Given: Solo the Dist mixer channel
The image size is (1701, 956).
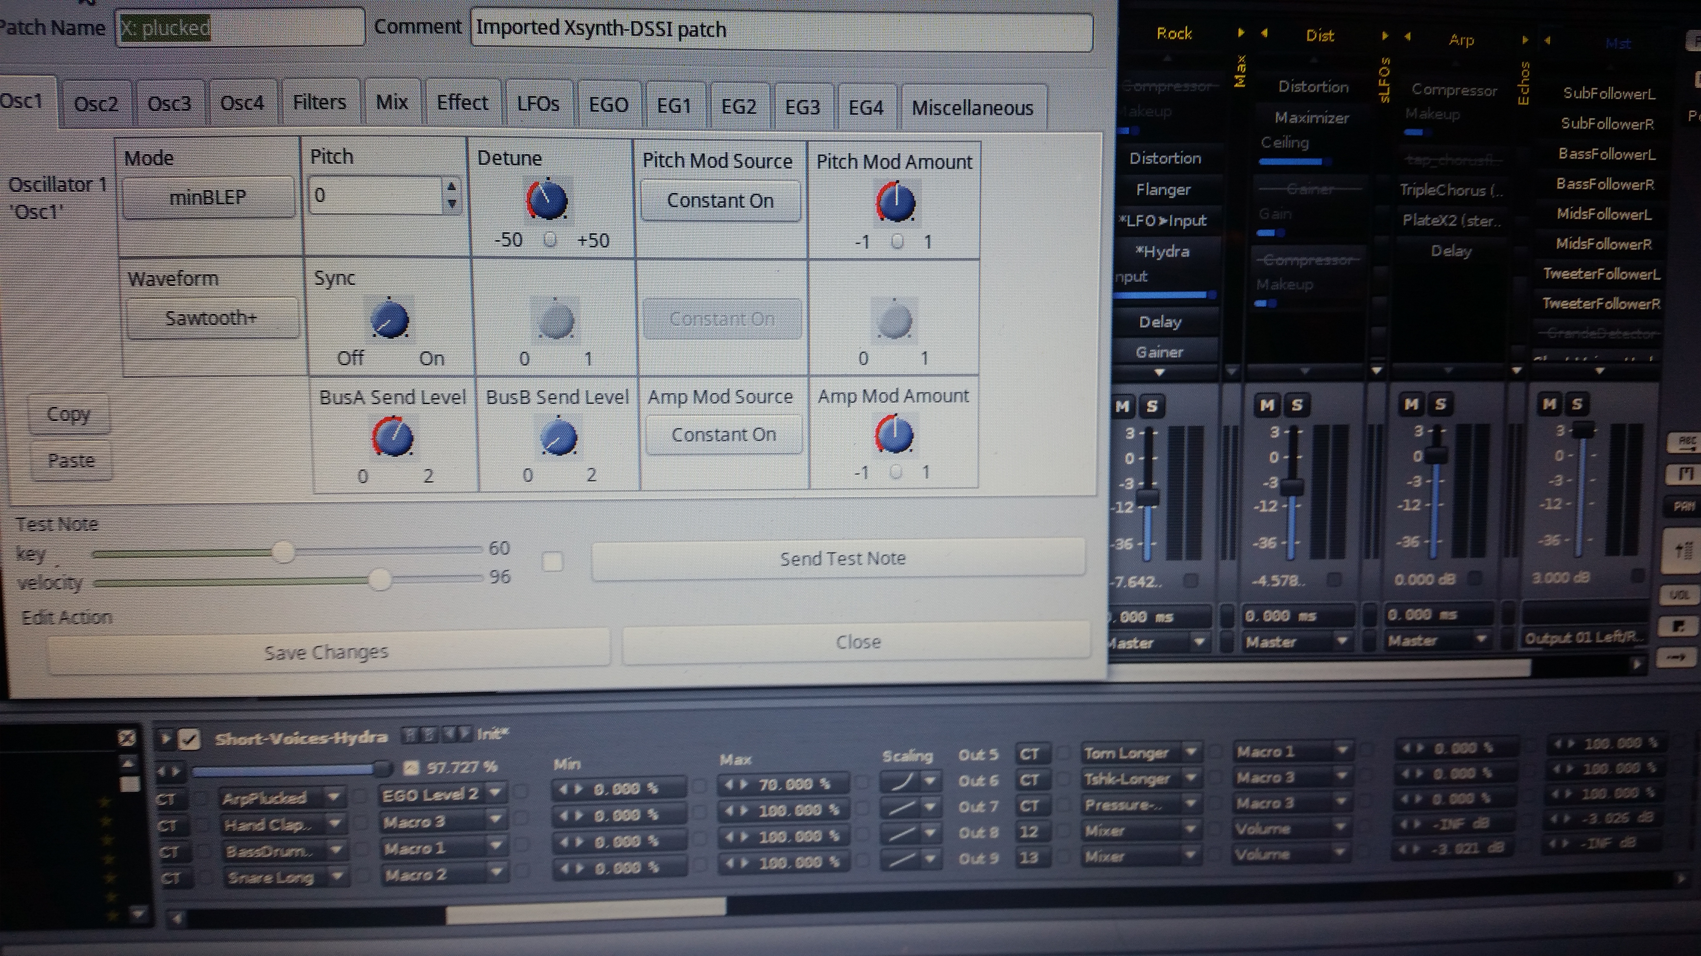Looking at the screenshot, I should pos(1296,405).
